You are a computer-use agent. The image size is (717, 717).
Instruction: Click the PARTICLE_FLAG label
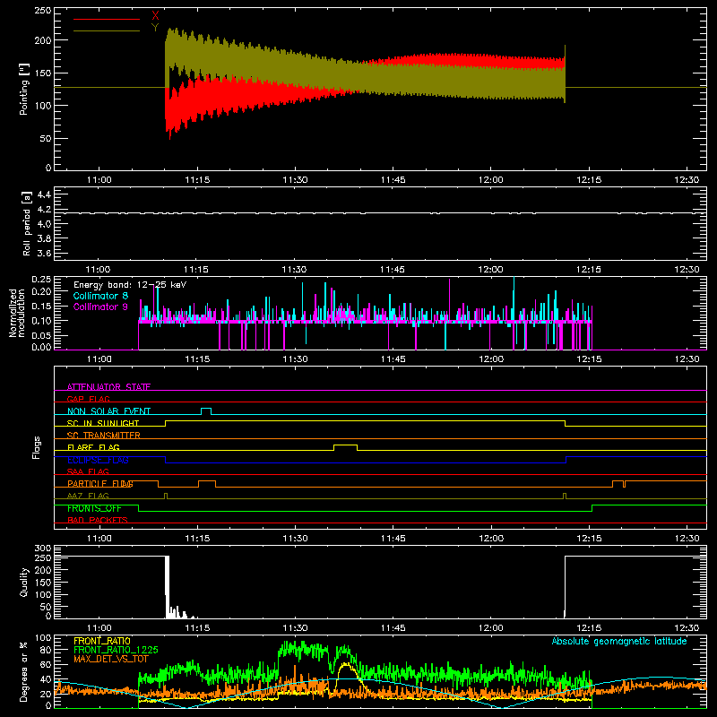pos(100,483)
